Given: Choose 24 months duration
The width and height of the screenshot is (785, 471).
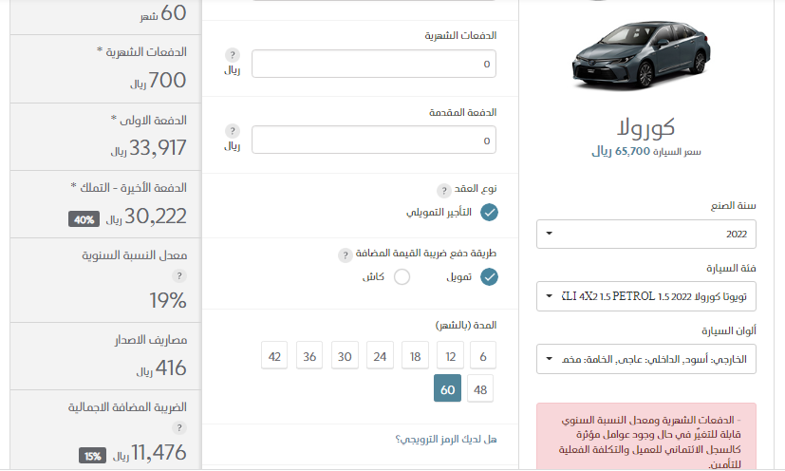Looking at the screenshot, I should pyautogui.click(x=380, y=356).
